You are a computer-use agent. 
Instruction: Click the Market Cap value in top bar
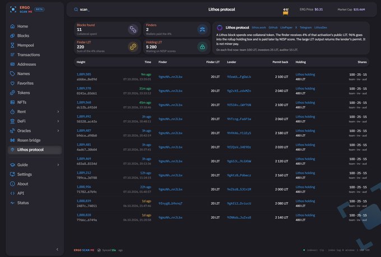pyautogui.click(x=359, y=9)
